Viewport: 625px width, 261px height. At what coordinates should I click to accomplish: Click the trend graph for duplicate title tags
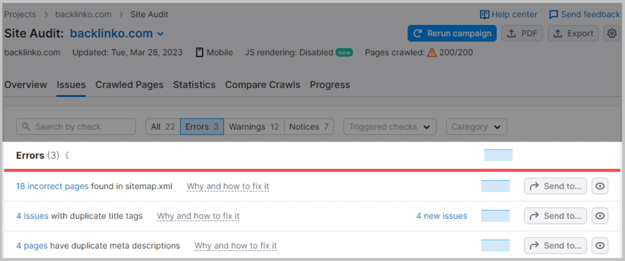[x=495, y=216]
